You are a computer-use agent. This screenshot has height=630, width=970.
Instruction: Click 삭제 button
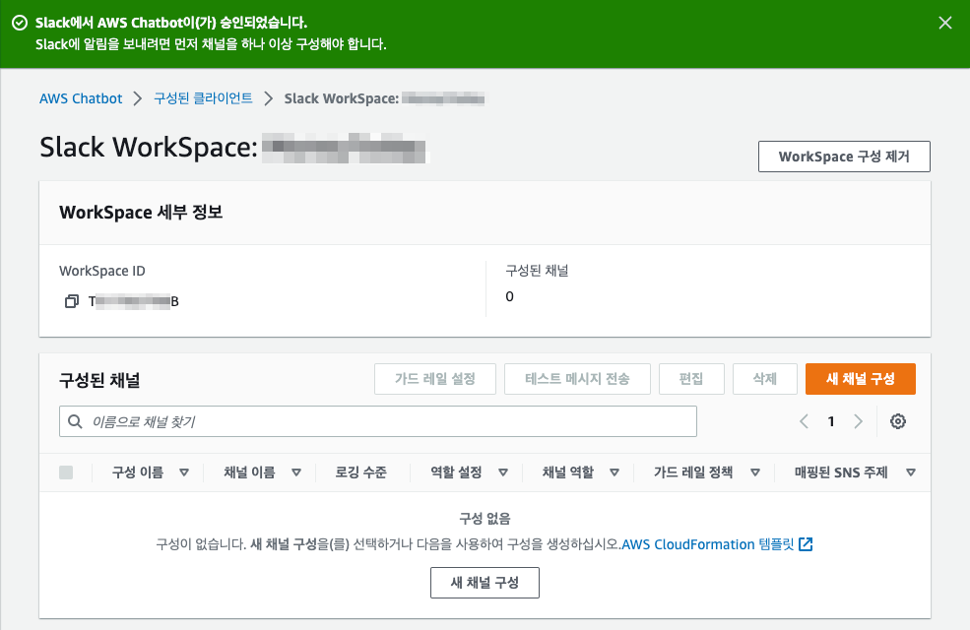point(764,378)
